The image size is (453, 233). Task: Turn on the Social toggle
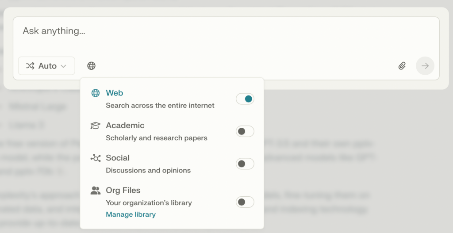(245, 164)
